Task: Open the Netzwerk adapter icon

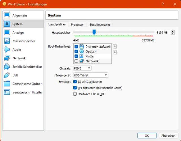Action: [7, 58]
